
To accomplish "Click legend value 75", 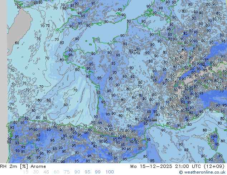I will (67, 172).
